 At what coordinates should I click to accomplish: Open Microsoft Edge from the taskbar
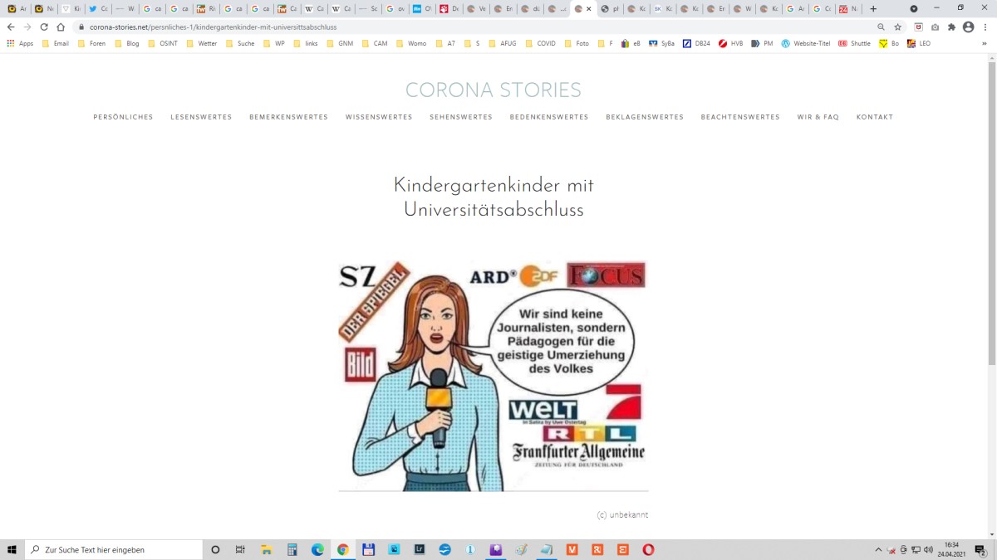[317, 549]
